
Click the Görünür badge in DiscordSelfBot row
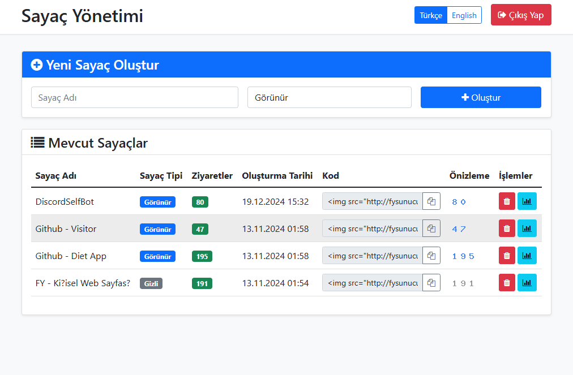tap(157, 202)
